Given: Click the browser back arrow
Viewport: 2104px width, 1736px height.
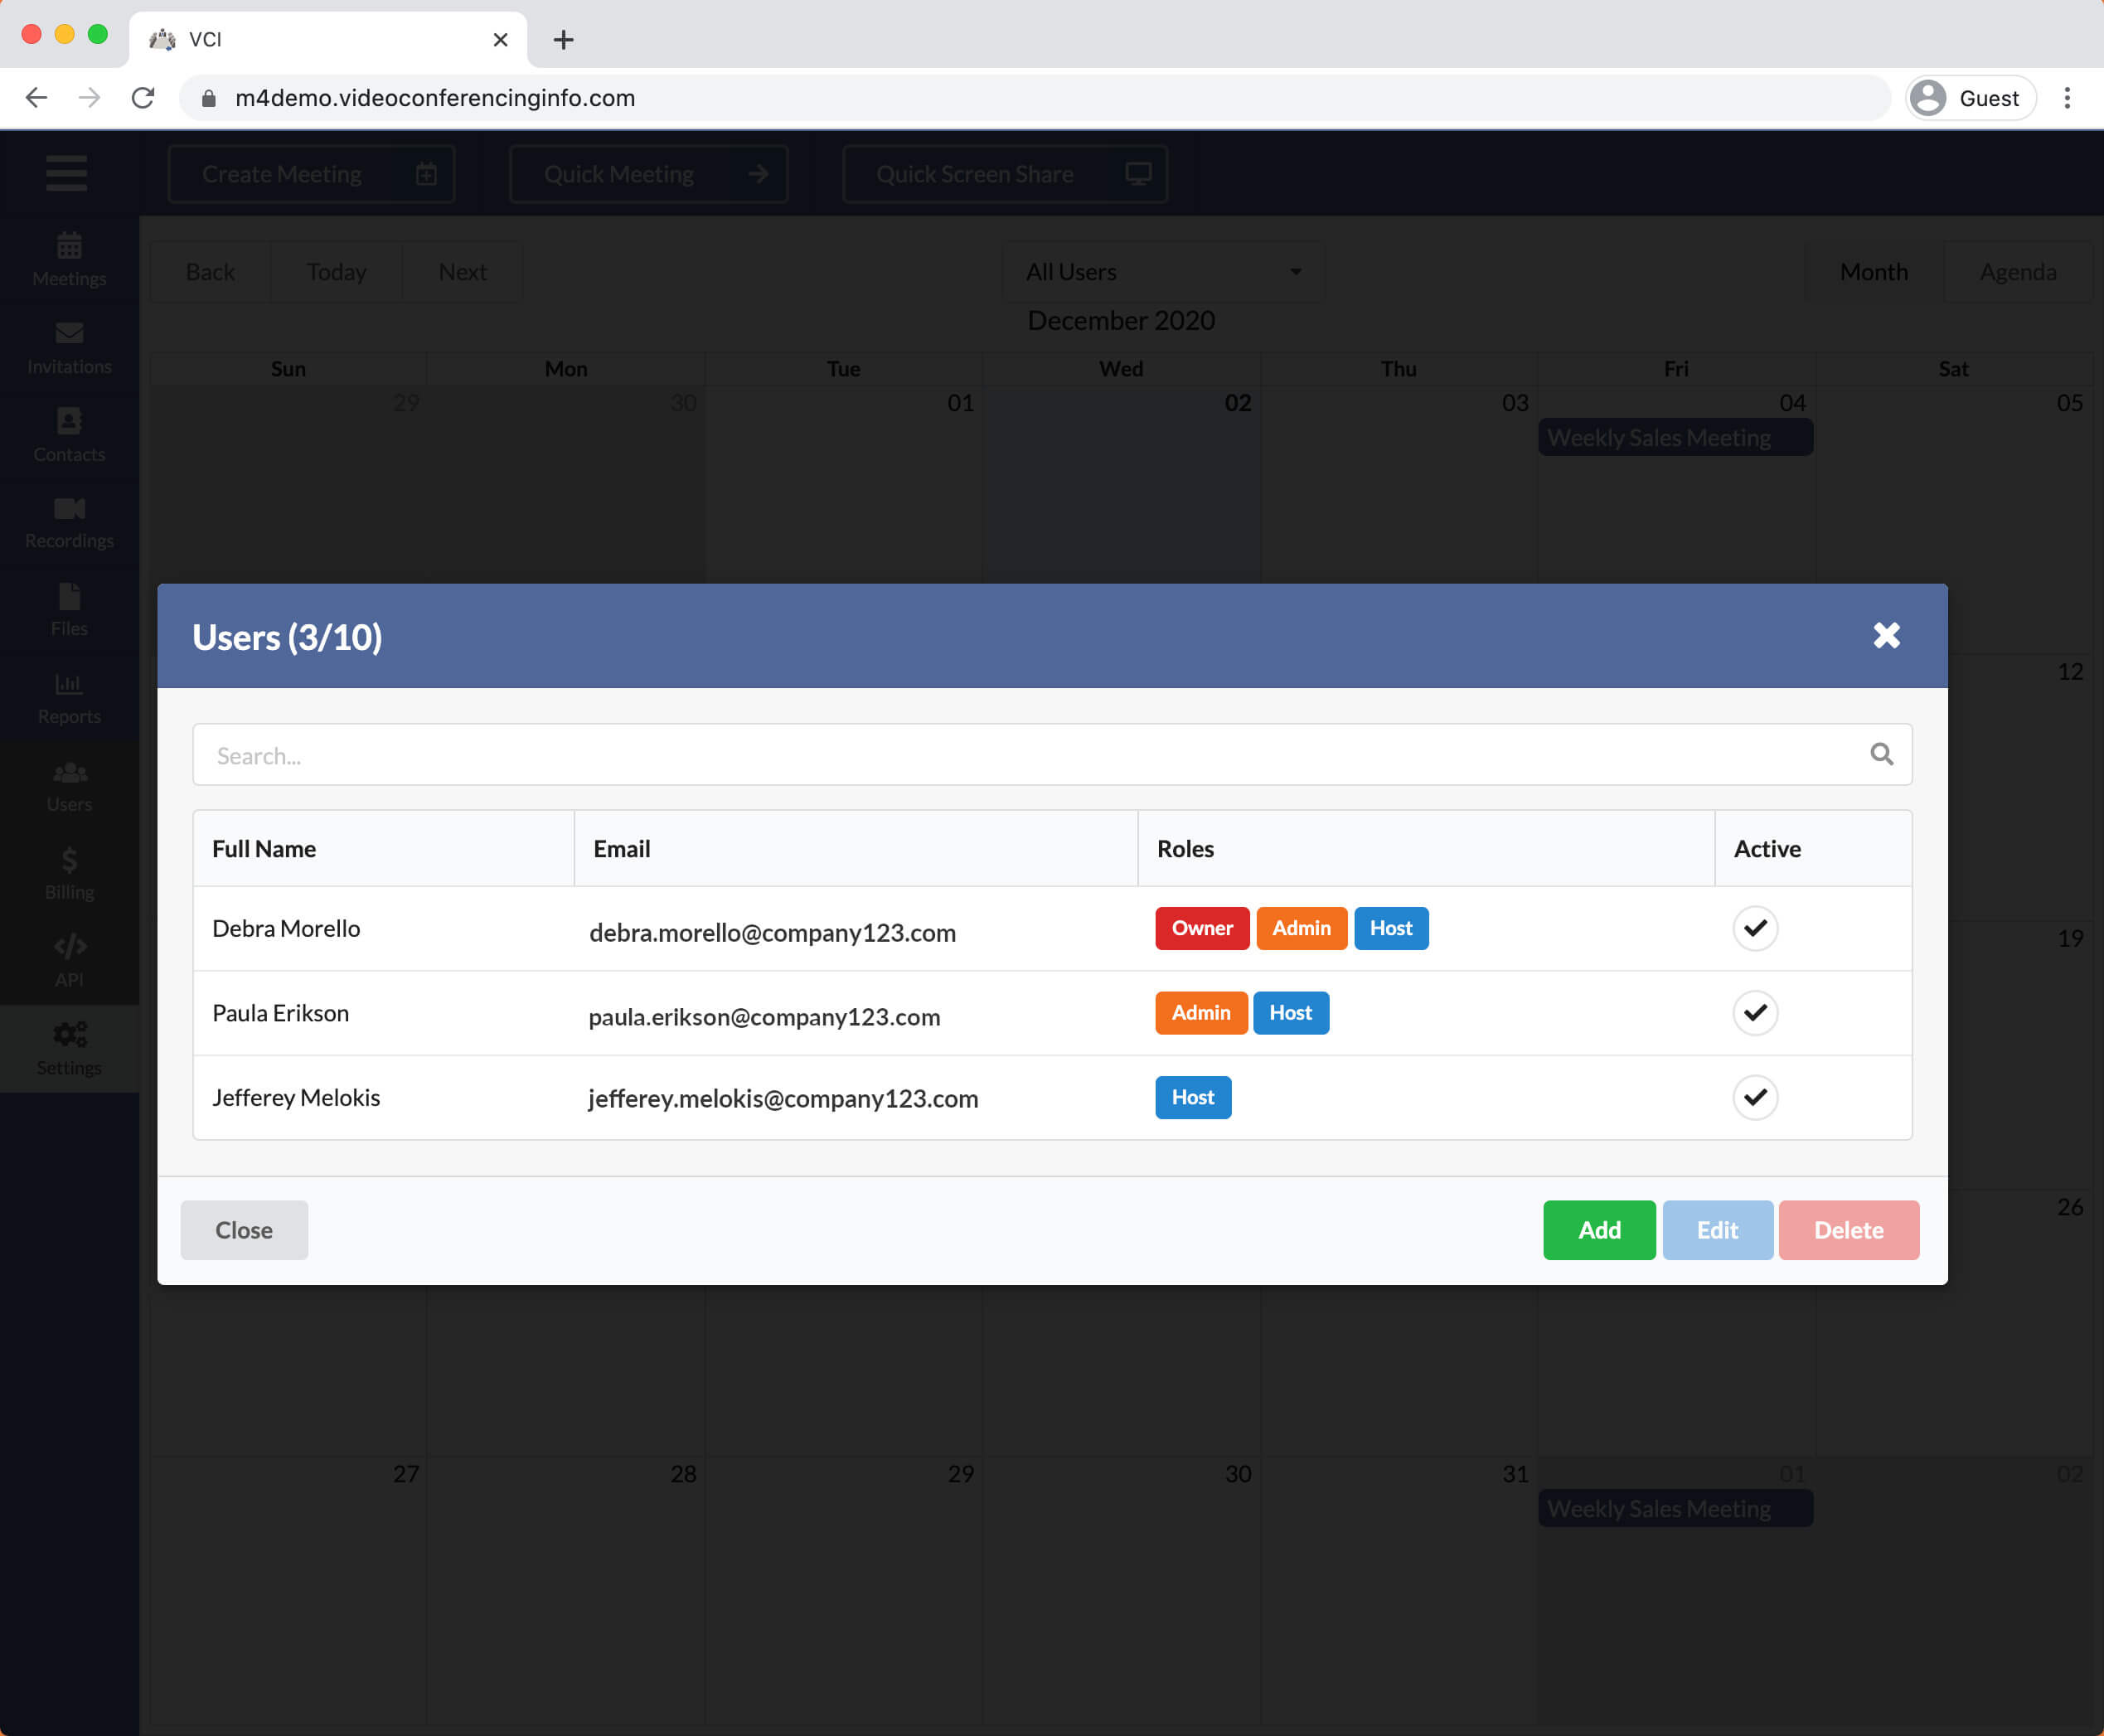Looking at the screenshot, I should tap(36, 98).
